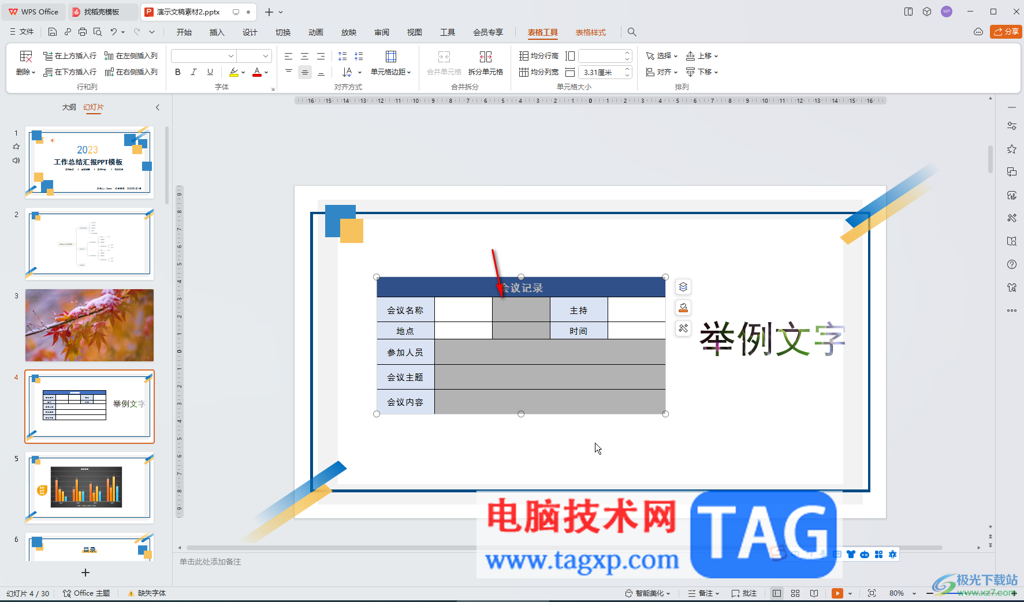The width and height of the screenshot is (1024, 602).
Task: Switch to the 动画 ribbon tab
Action: [x=316, y=32]
